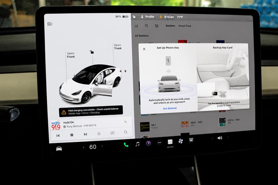Close the Set Up Phone Key dialog
The image size is (278, 185).
144,49
